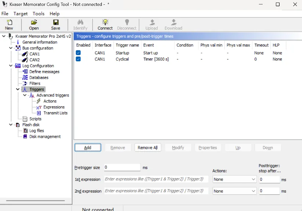Click the Up button
Viewport: 302px width, 211px height.
click(x=238, y=148)
